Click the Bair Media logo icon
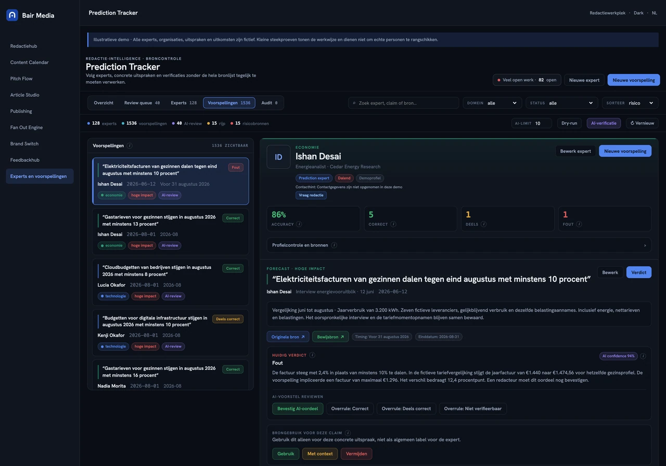666x466 pixels. click(x=12, y=15)
